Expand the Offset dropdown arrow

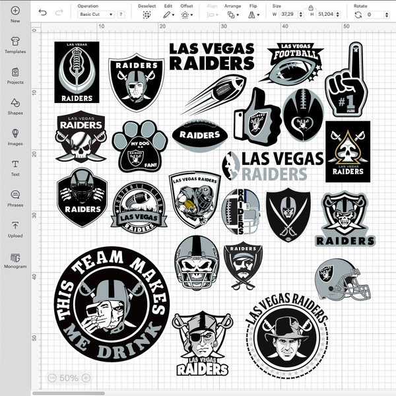click(191, 15)
